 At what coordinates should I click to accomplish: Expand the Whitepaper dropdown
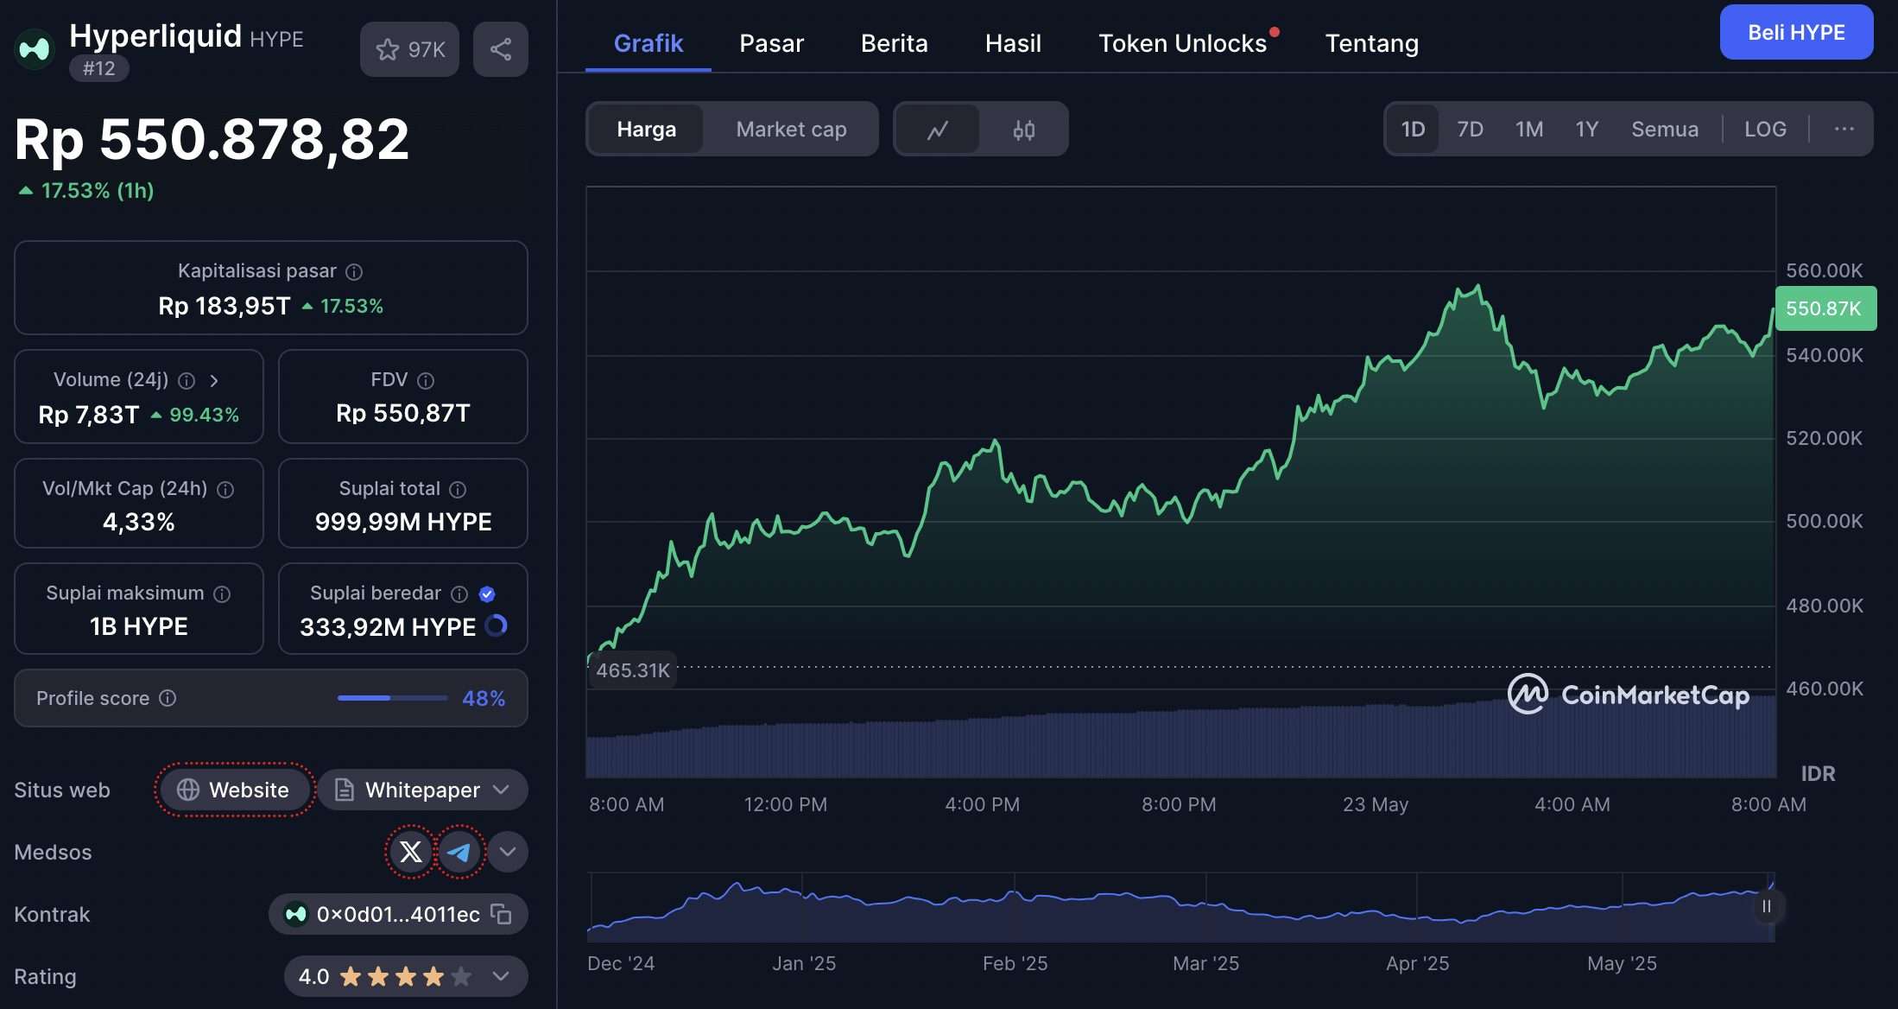[x=423, y=790]
